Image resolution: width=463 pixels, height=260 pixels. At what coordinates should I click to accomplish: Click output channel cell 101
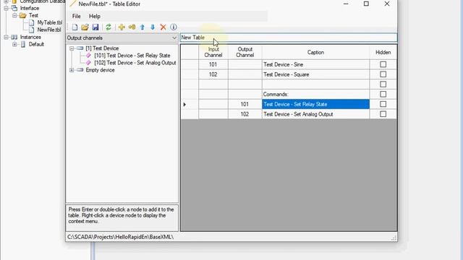tap(245, 104)
